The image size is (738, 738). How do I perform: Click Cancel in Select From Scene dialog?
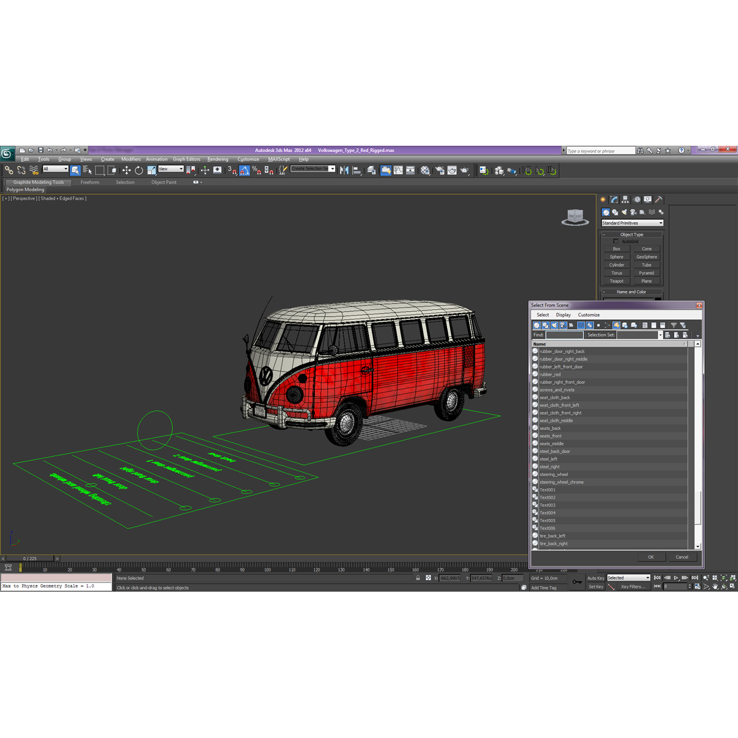[x=682, y=557]
